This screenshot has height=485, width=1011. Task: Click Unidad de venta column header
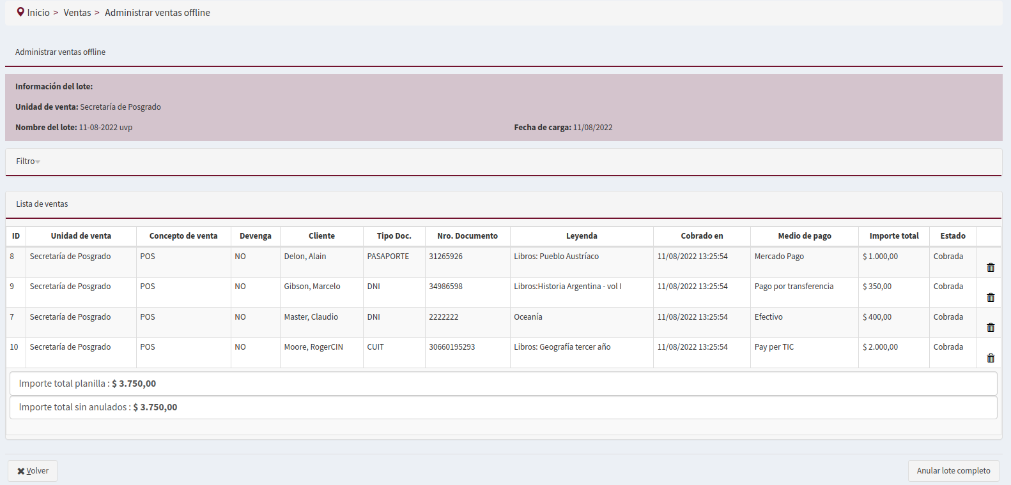pyautogui.click(x=81, y=236)
